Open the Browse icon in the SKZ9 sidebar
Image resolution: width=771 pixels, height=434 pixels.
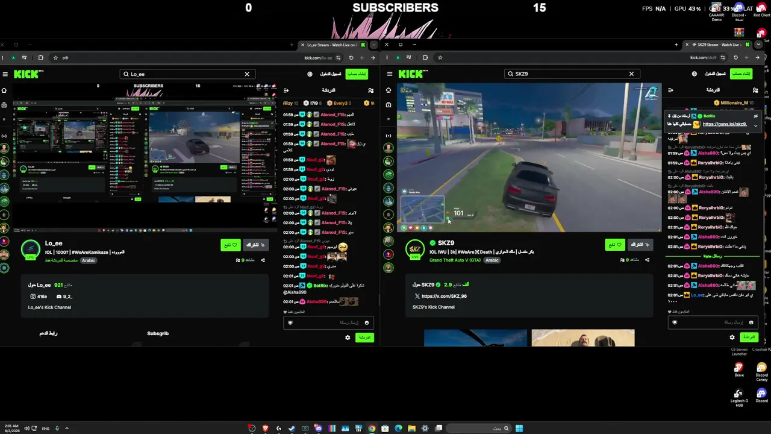(389, 105)
